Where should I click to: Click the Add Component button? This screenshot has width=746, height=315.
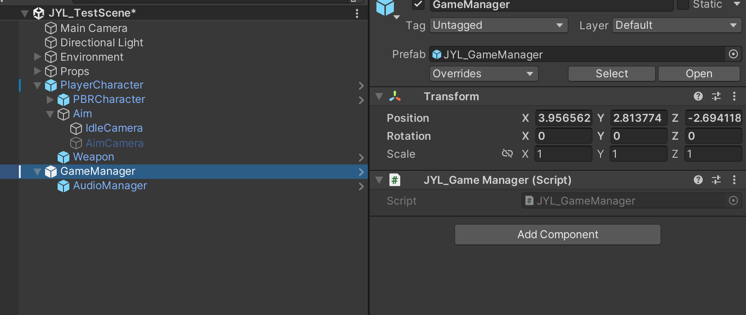pyautogui.click(x=557, y=235)
